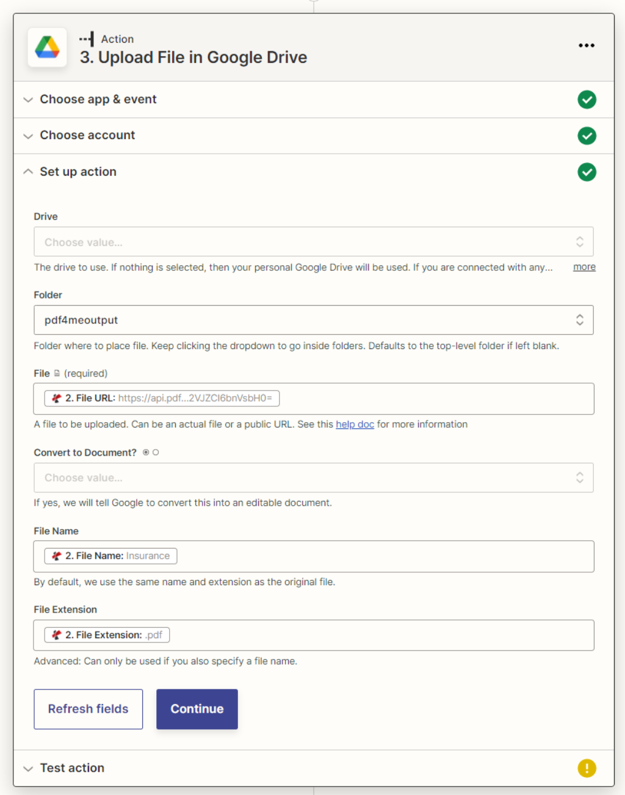Click the Refresh fields button

[x=89, y=709]
